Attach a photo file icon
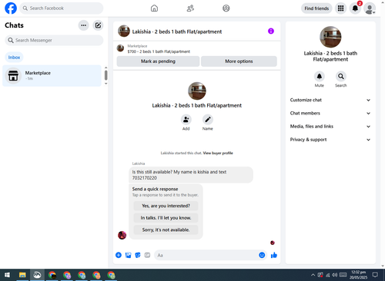 pyautogui.click(x=128, y=255)
